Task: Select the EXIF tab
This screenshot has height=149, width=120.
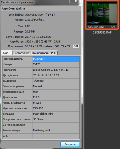Action: pyautogui.click(x=7, y=53)
